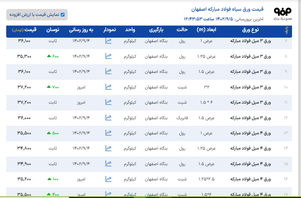Click the green 600 change value in row 8
The height and width of the screenshot is (198, 301).
[x=53, y=56]
